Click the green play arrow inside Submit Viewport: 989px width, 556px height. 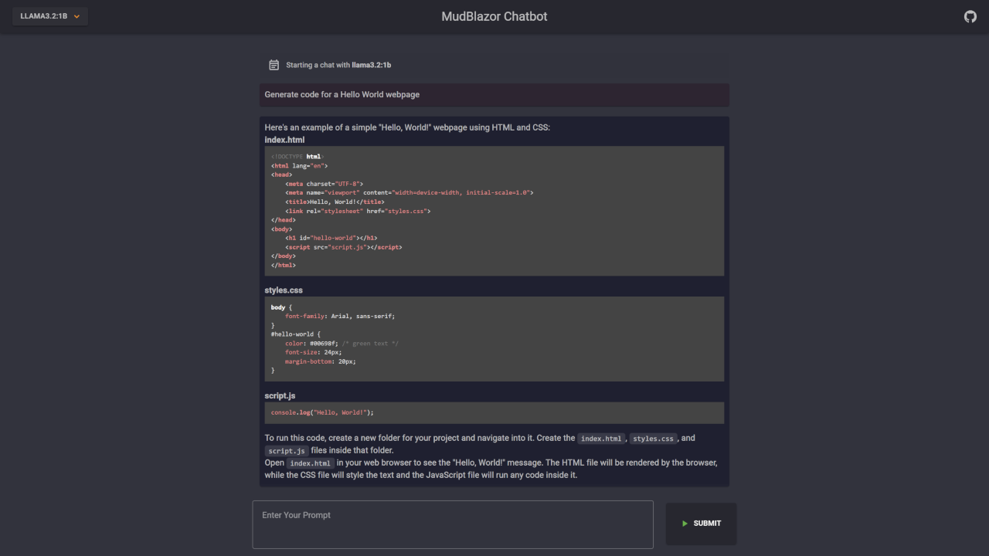click(684, 523)
